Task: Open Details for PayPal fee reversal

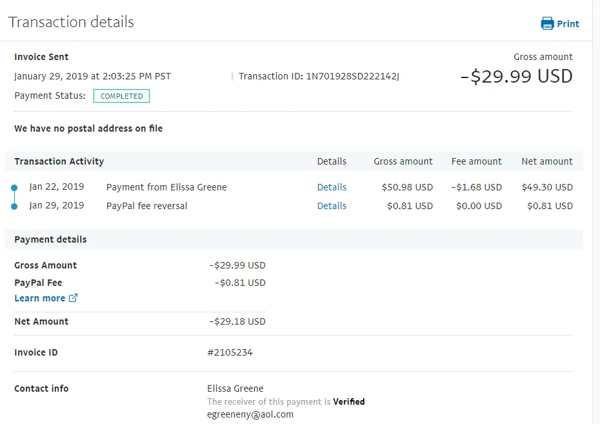Action: [x=332, y=206]
